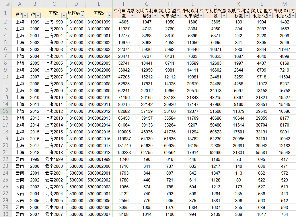Click cell containing 上海2016

pyautogui.click(x=54, y=139)
